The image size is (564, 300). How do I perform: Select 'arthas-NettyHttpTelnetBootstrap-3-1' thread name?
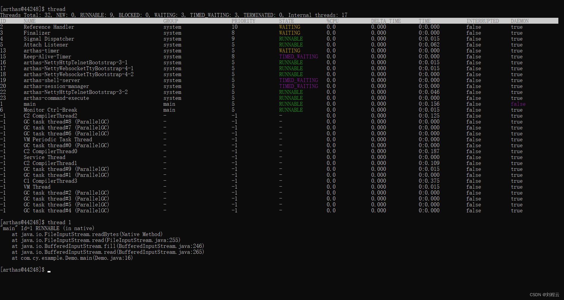[76, 62]
